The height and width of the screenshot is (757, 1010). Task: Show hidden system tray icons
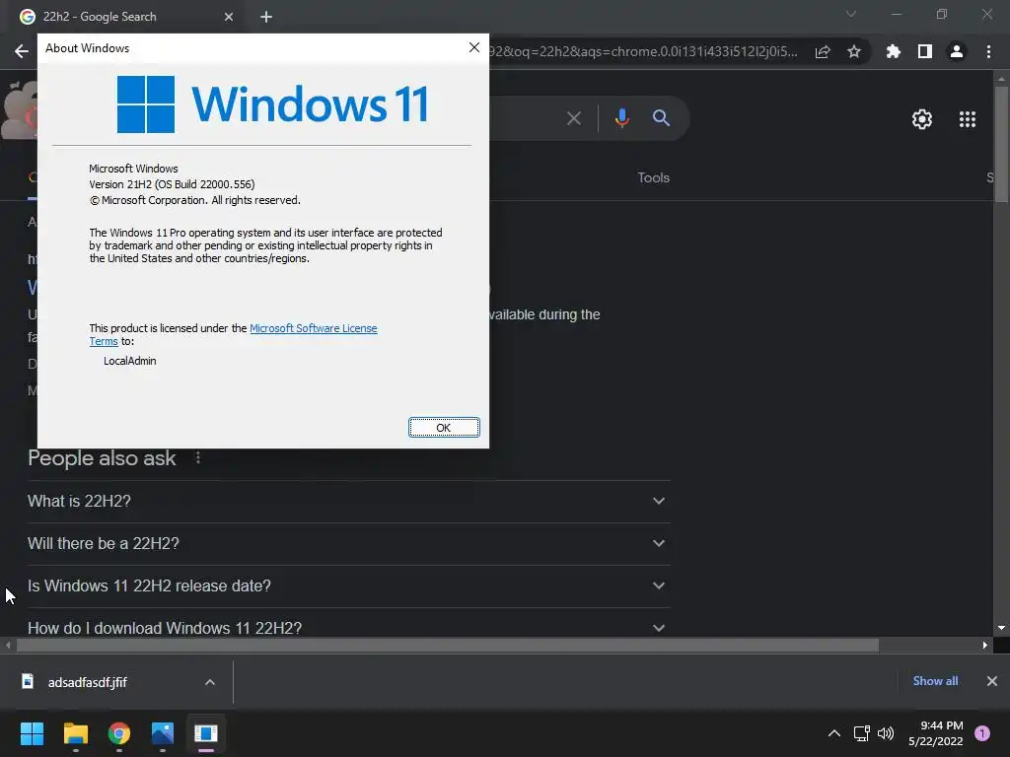(834, 733)
